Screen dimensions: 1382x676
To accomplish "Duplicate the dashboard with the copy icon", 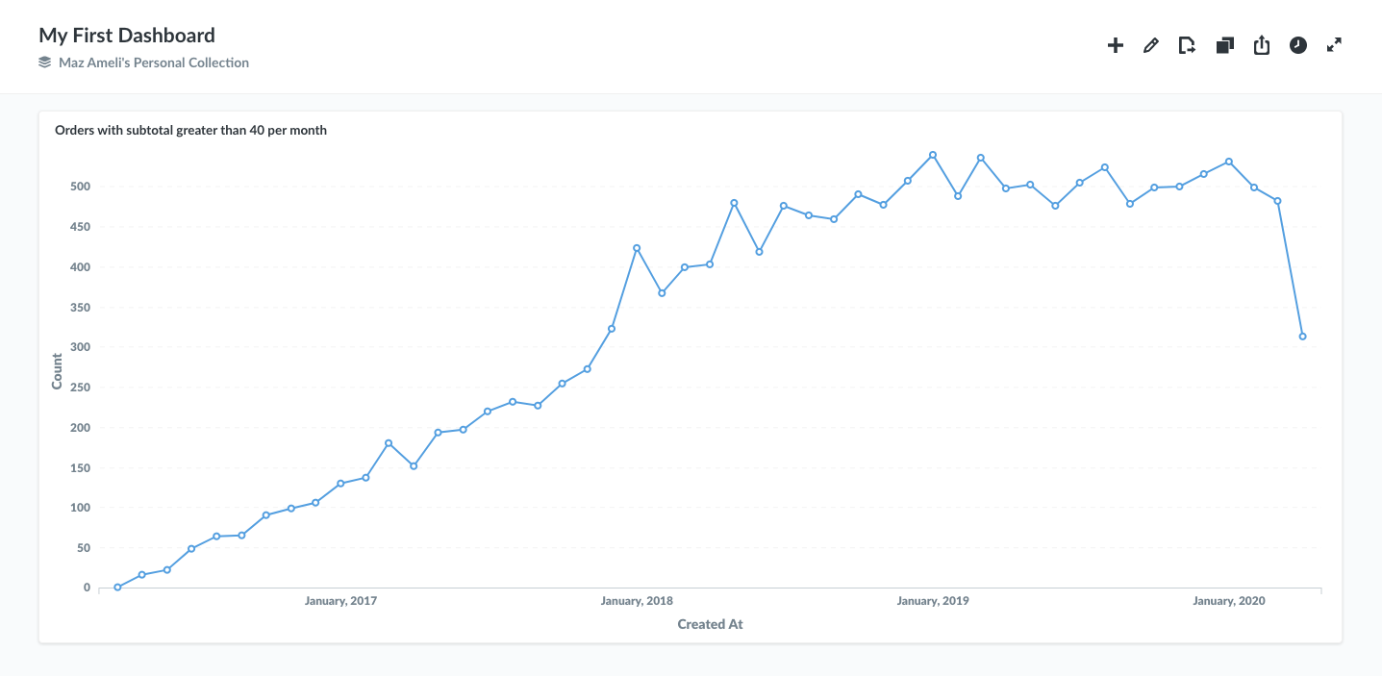I will click(x=1224, y=45).
